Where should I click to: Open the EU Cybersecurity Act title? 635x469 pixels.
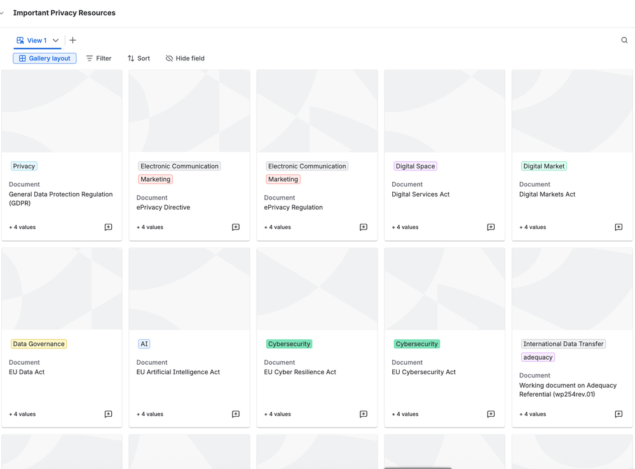point(423,372)
